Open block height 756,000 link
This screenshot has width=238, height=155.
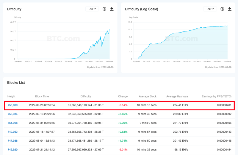pyautogui.click(x=12, y=105)
